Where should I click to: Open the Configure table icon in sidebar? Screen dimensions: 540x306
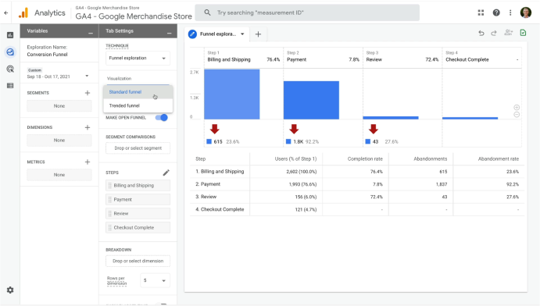pos(10,86)
